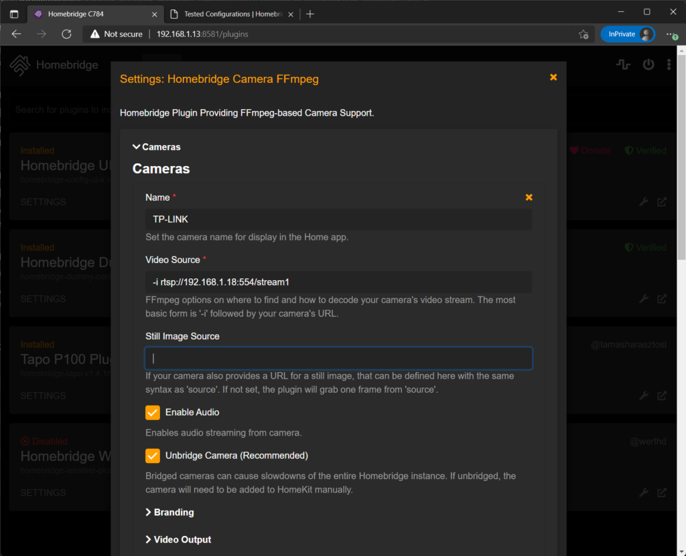
Task: Click the Video Source input field
Action: tap(338, 282)
